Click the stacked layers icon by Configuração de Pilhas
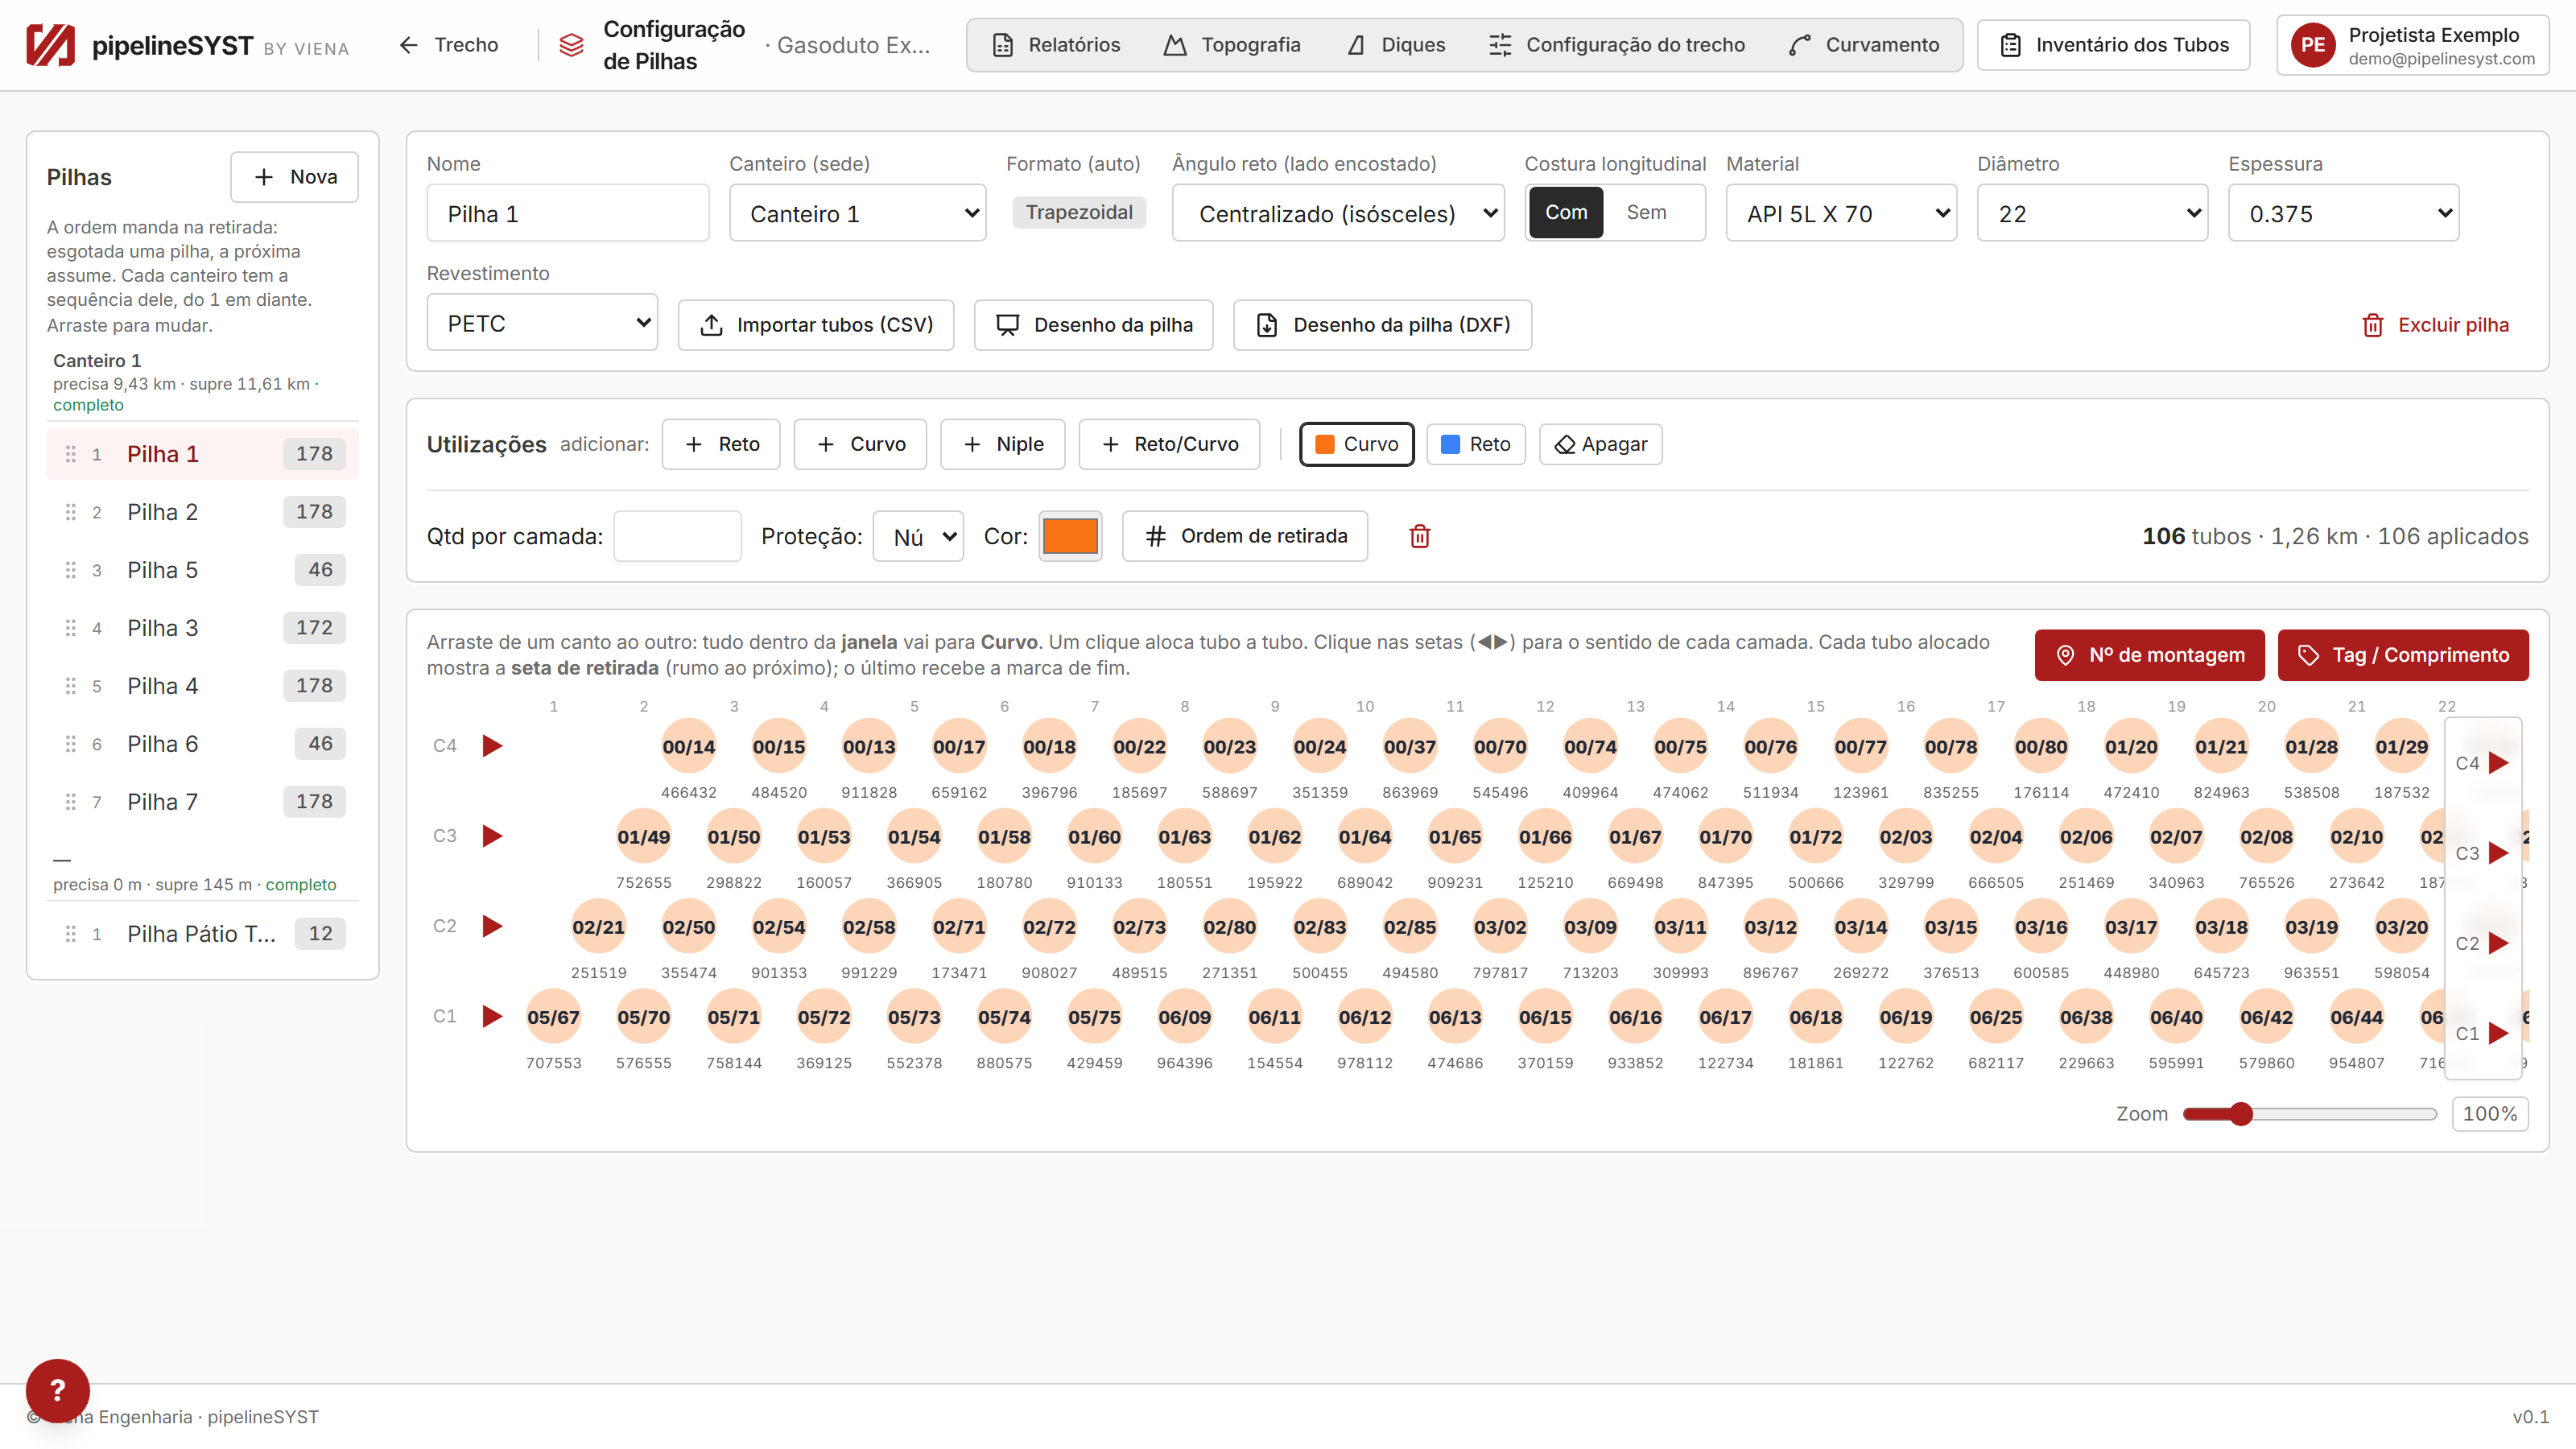 pos(571,45)
